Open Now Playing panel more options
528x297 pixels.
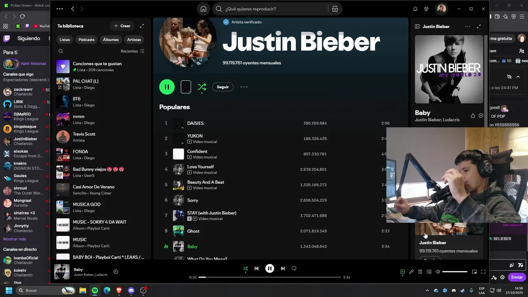click(468, 26)
